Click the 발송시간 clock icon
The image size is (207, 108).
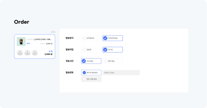pos(35,53)
